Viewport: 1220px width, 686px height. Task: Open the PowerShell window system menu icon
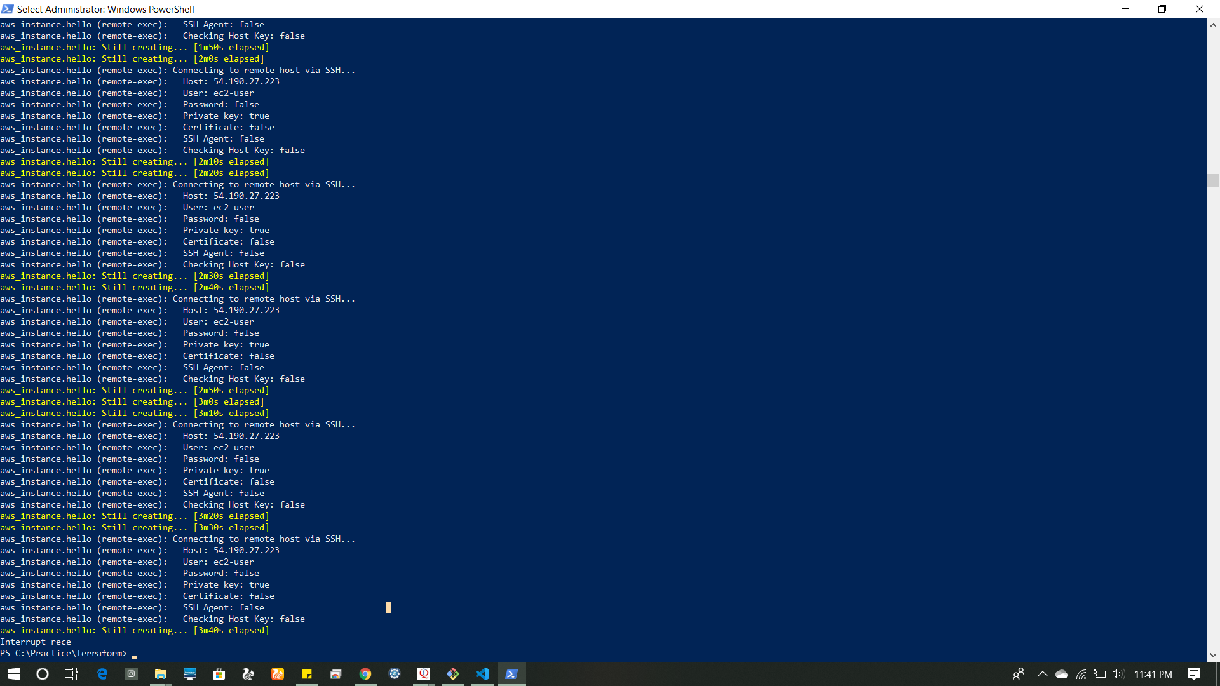pos(7,9)
